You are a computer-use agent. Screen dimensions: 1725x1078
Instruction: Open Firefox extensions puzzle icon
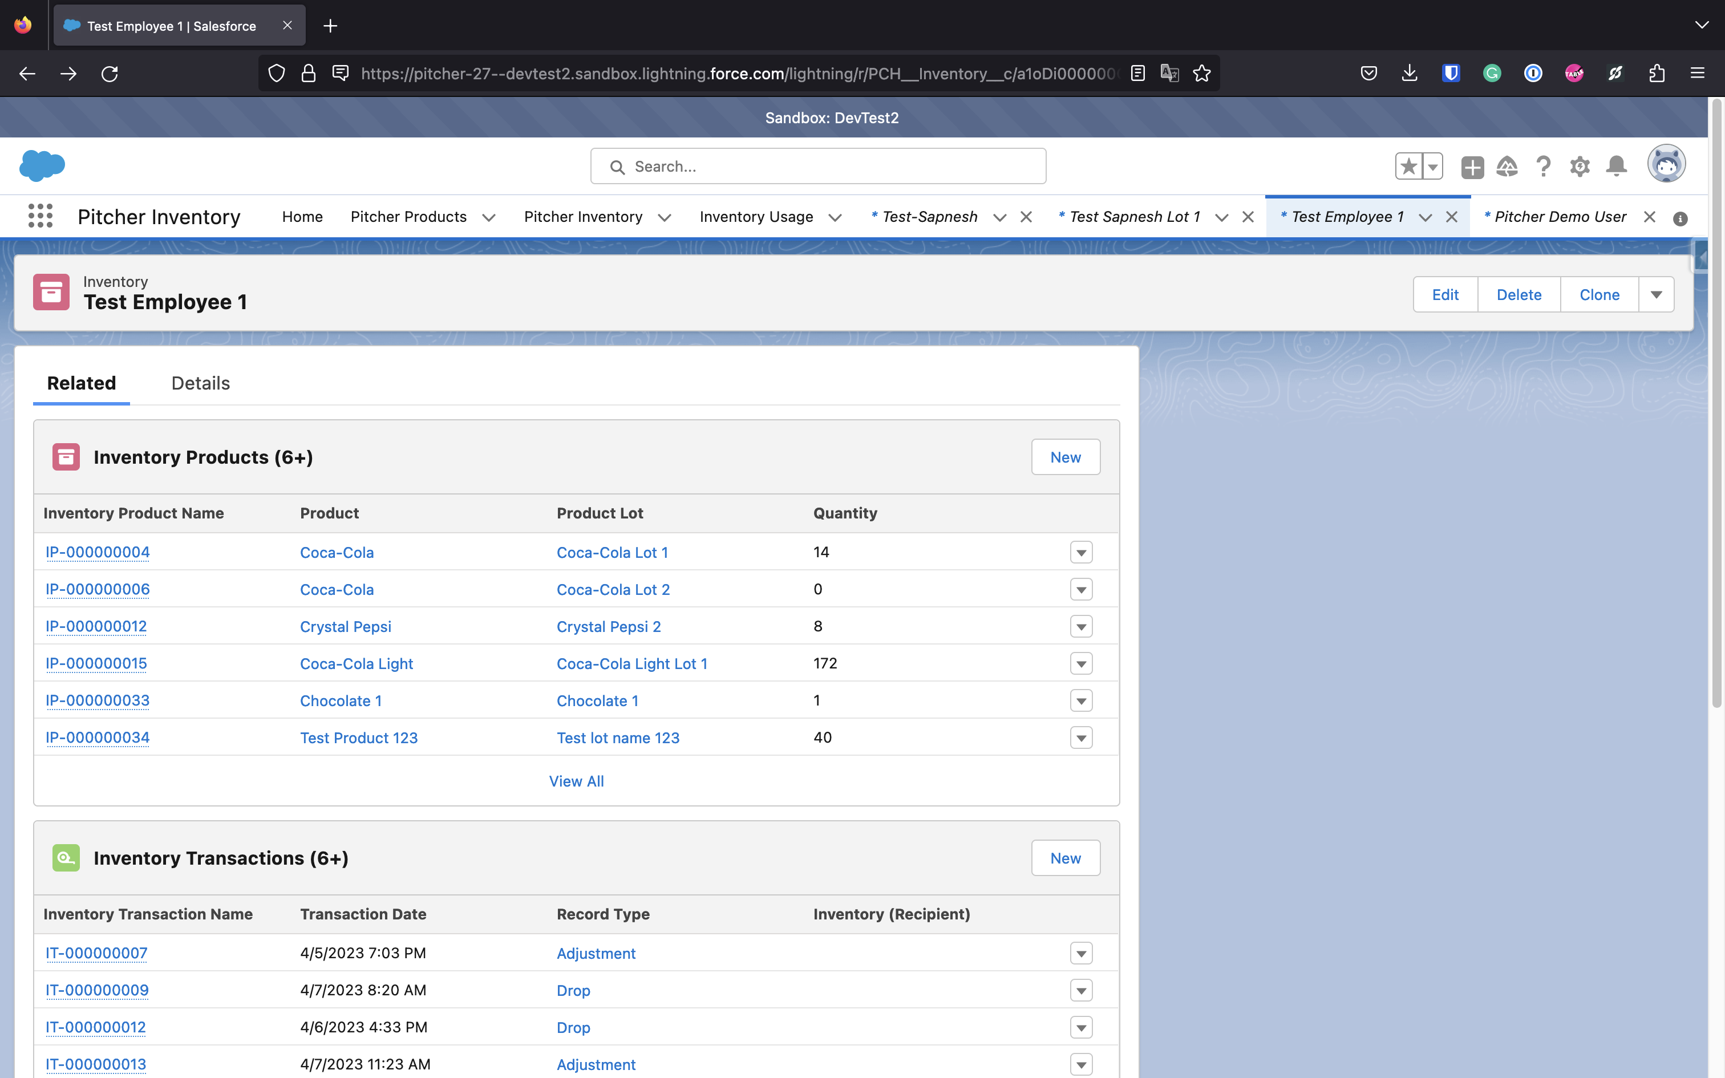point(1657,74)
